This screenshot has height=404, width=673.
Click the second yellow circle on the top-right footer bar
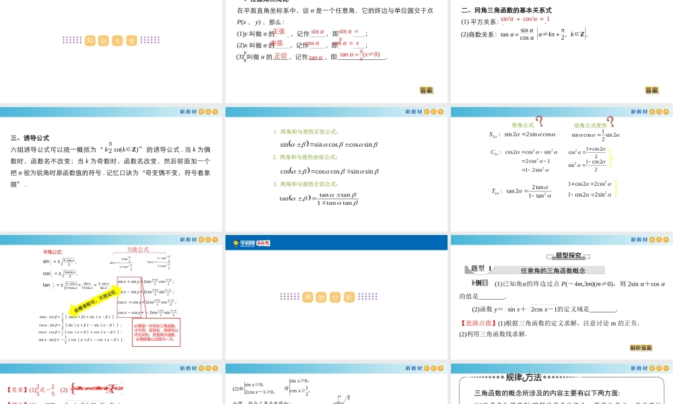[x=659, y=112]
